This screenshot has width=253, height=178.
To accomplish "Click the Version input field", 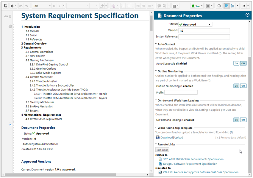I will (x=204, y=31).
